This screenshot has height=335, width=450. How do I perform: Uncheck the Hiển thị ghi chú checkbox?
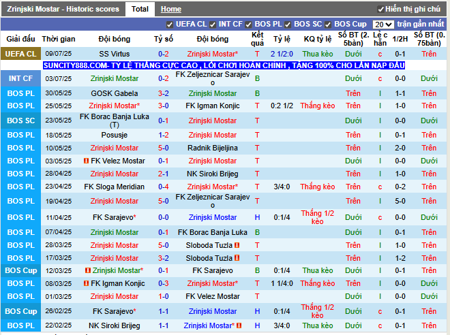(x=381, y=10)
